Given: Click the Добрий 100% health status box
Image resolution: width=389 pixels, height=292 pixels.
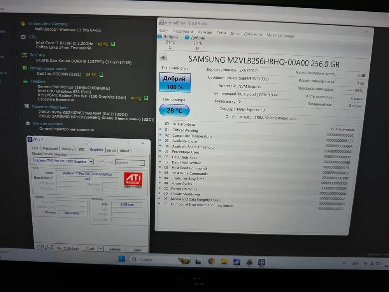Looking at the screenshot, I should click(174, 83).
